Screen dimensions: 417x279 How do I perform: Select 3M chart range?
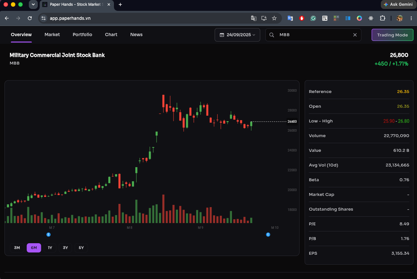(x=17, y=248)
